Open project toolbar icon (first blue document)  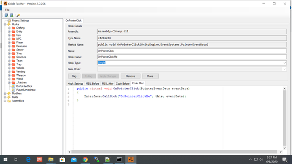6,15
